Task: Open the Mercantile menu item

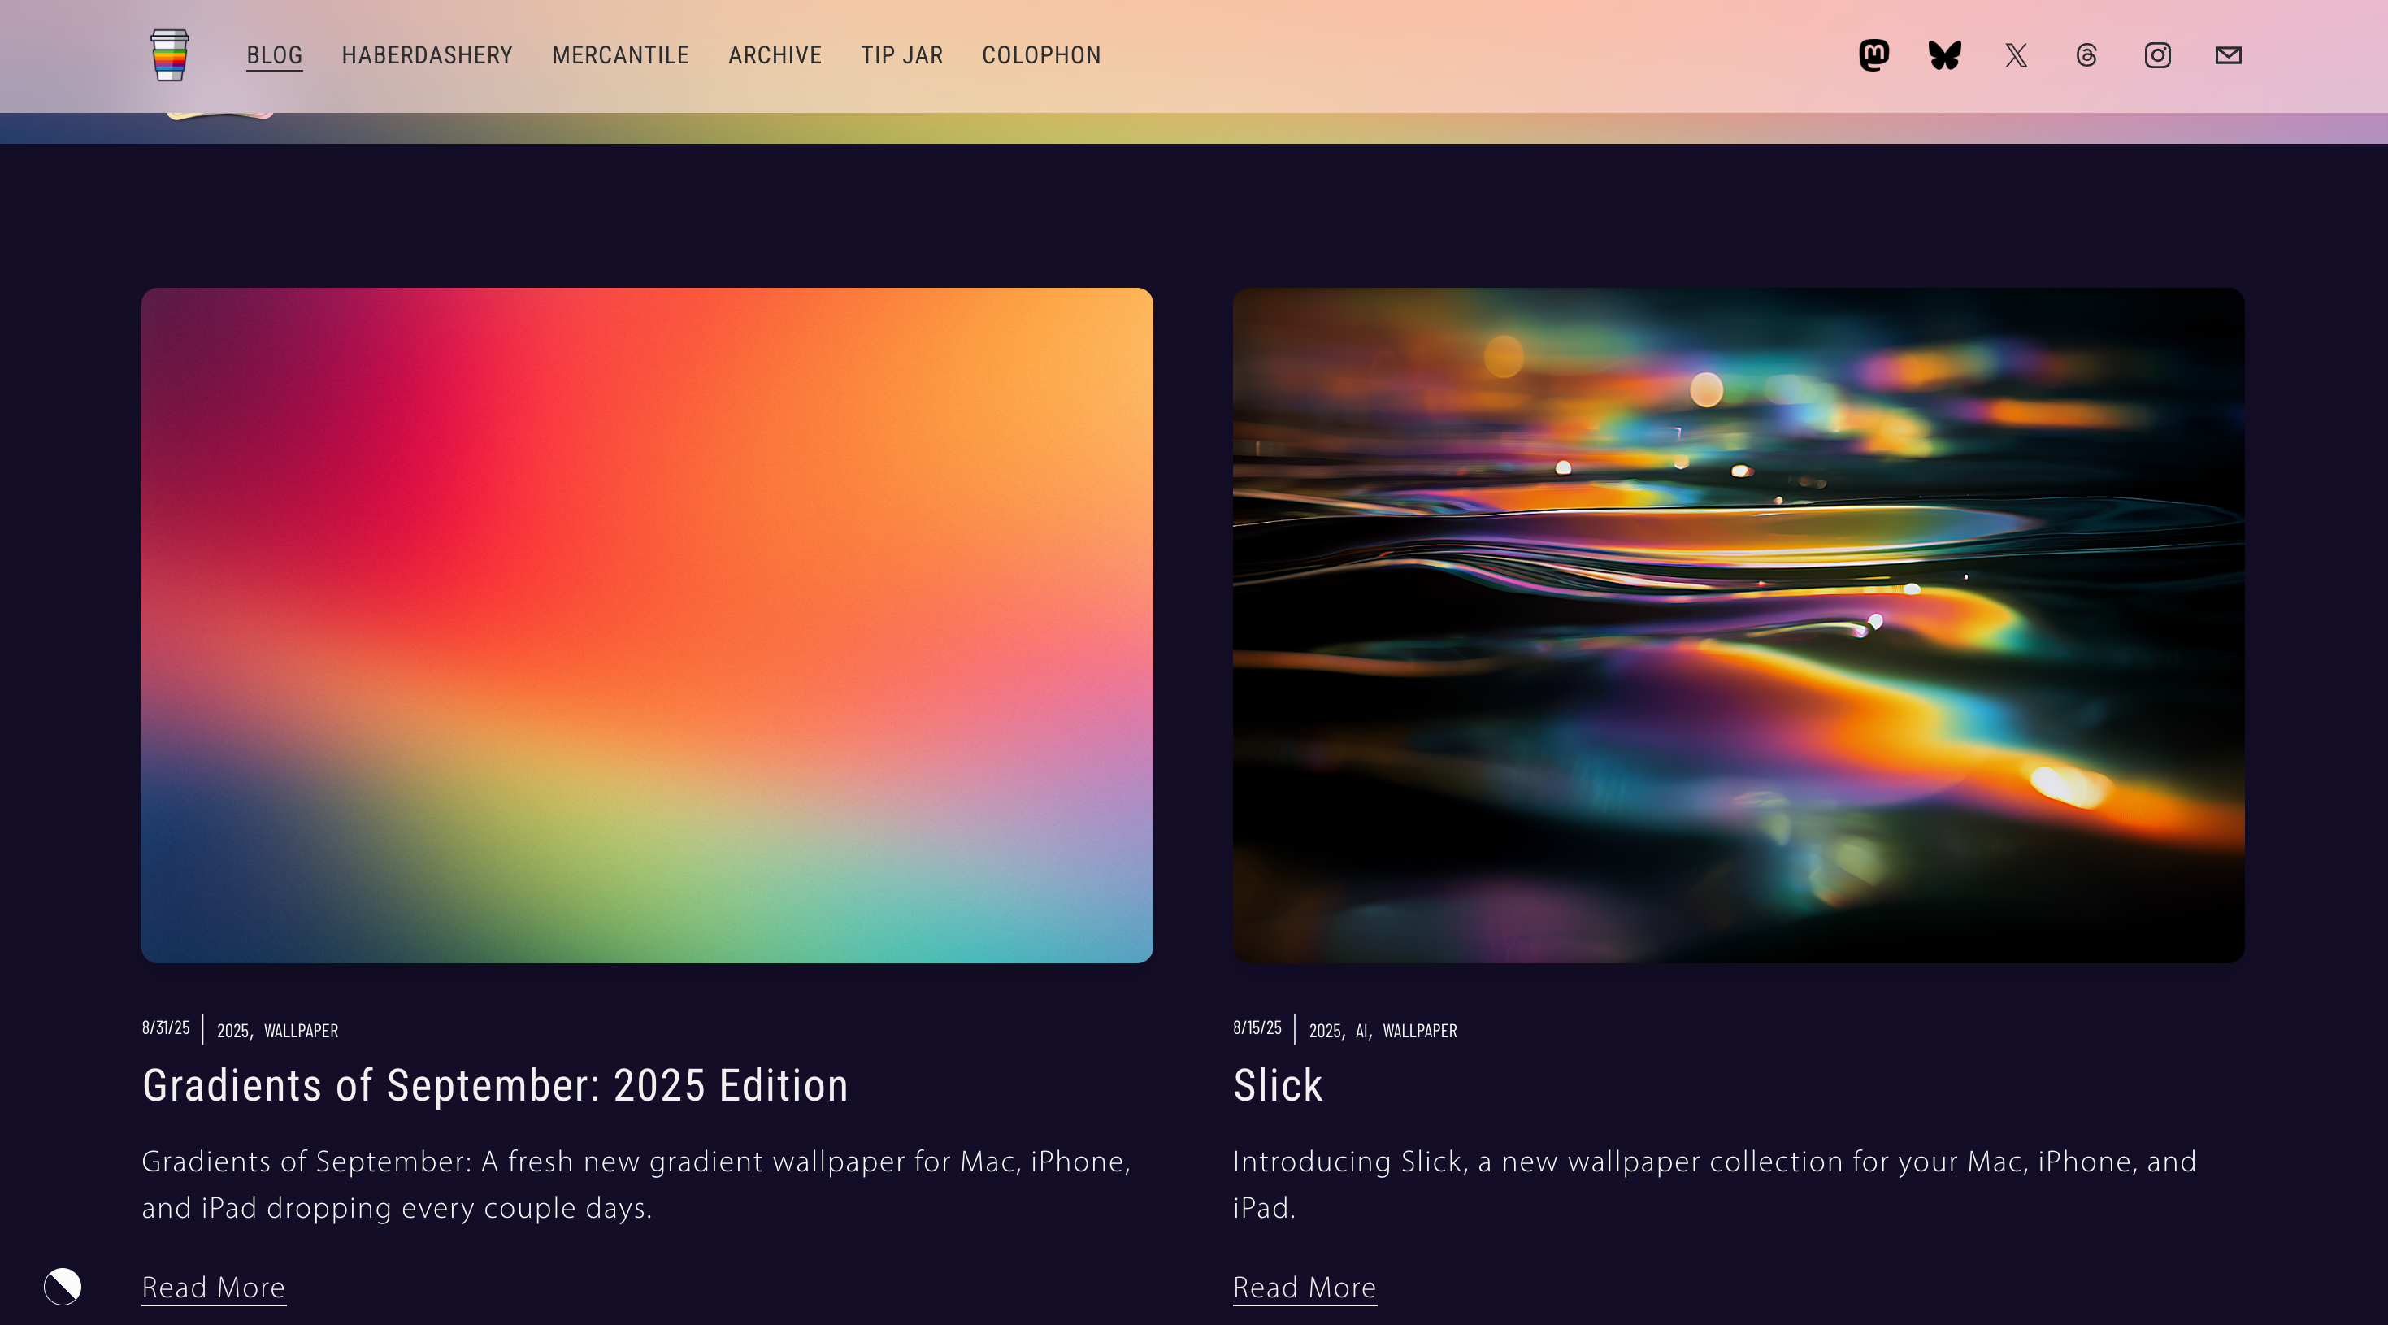Action: 620,55
